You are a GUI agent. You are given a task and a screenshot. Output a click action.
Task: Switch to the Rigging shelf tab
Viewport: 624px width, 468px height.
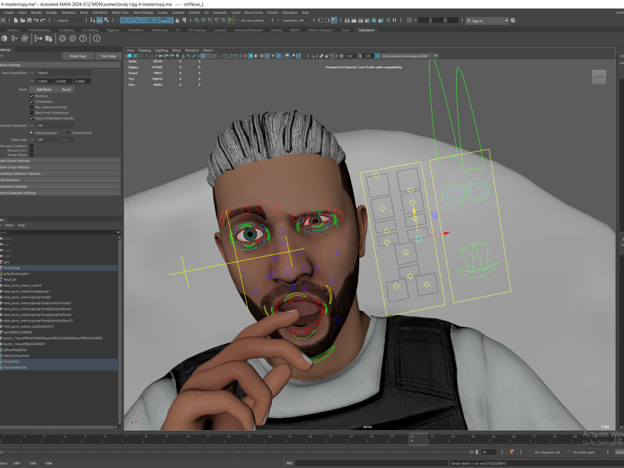112,30
